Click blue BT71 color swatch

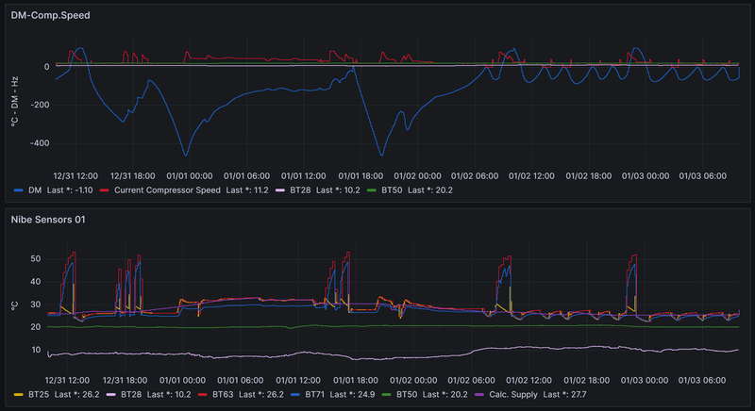[295, 395]
